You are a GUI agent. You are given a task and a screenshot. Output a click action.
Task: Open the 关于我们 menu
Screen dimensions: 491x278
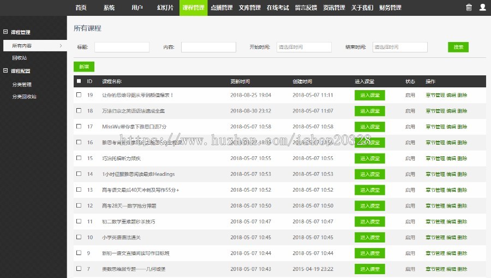tap(362, 8)
